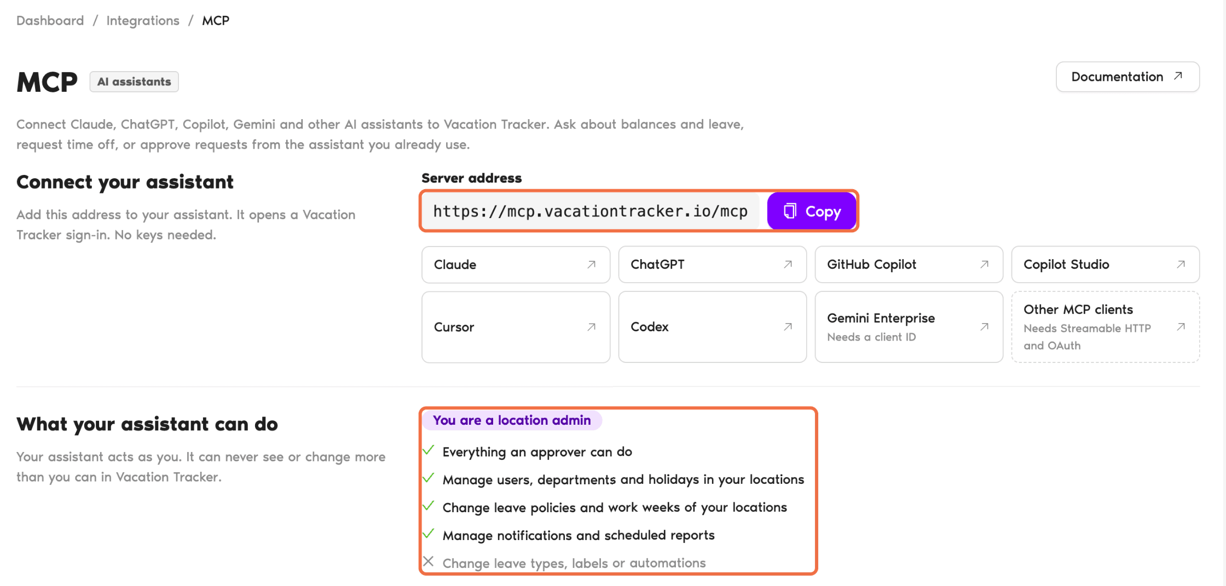The width and height of the screenshot is (1226, 586).
Task: Click 'Change leave policies and work weeks' line
Action: (615, 508)
